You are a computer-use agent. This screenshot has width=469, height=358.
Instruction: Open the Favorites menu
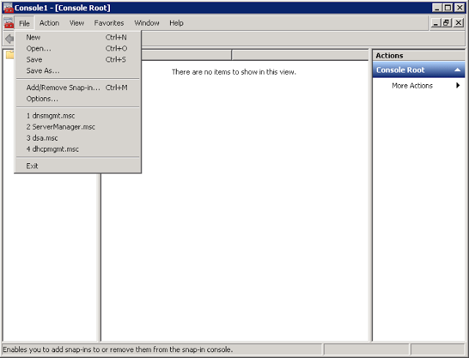(109, 23)
